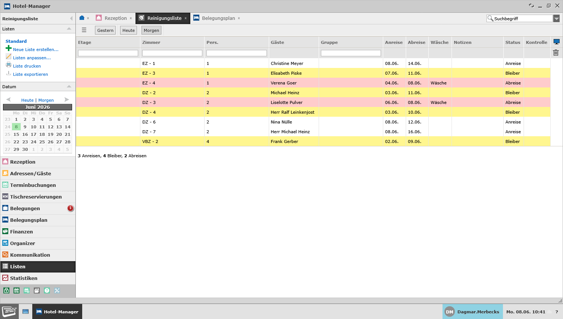
Task: Click the monitor icon in table header
Action: (556, 42)
